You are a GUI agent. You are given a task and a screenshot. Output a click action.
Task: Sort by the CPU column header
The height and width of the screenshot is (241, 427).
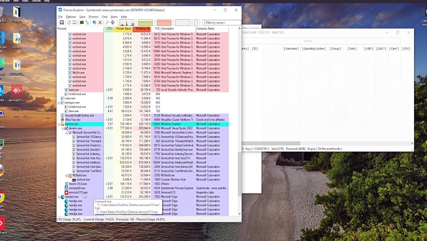click(x=109, y=29)
